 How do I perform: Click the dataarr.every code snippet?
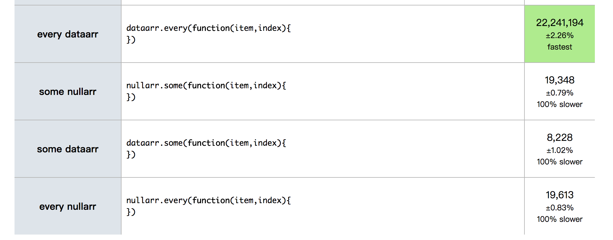coord(209,34)
